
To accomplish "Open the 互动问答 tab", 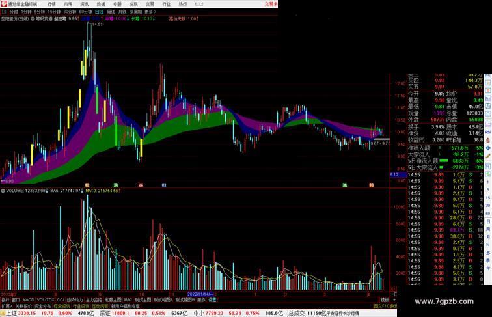I will [x=100, y=306].
